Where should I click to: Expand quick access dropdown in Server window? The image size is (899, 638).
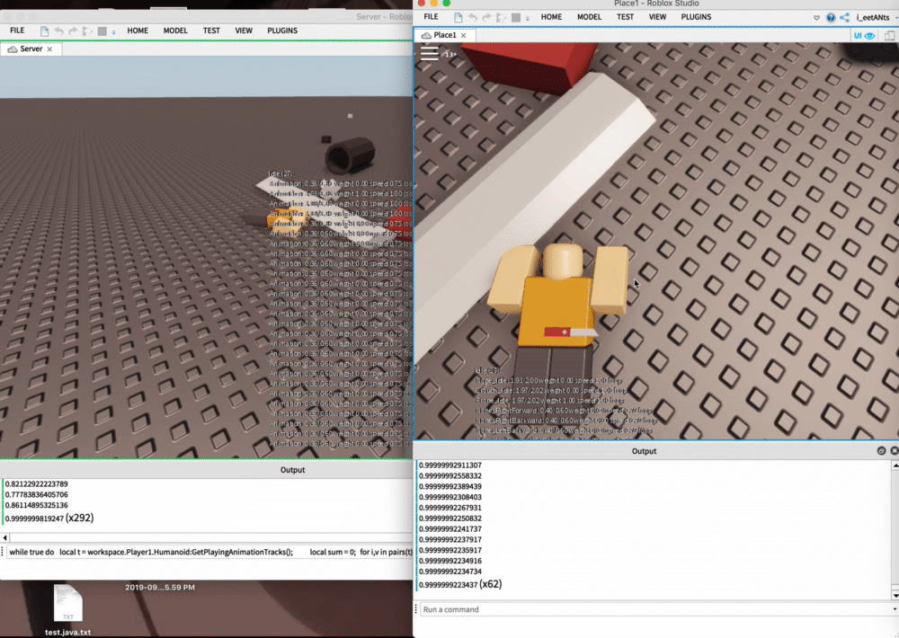[x=113, y=32]
